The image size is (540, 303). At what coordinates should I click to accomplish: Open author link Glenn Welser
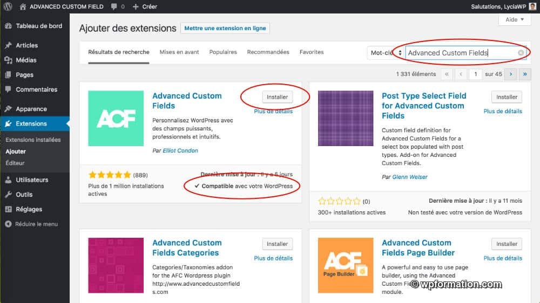[410, 177]
